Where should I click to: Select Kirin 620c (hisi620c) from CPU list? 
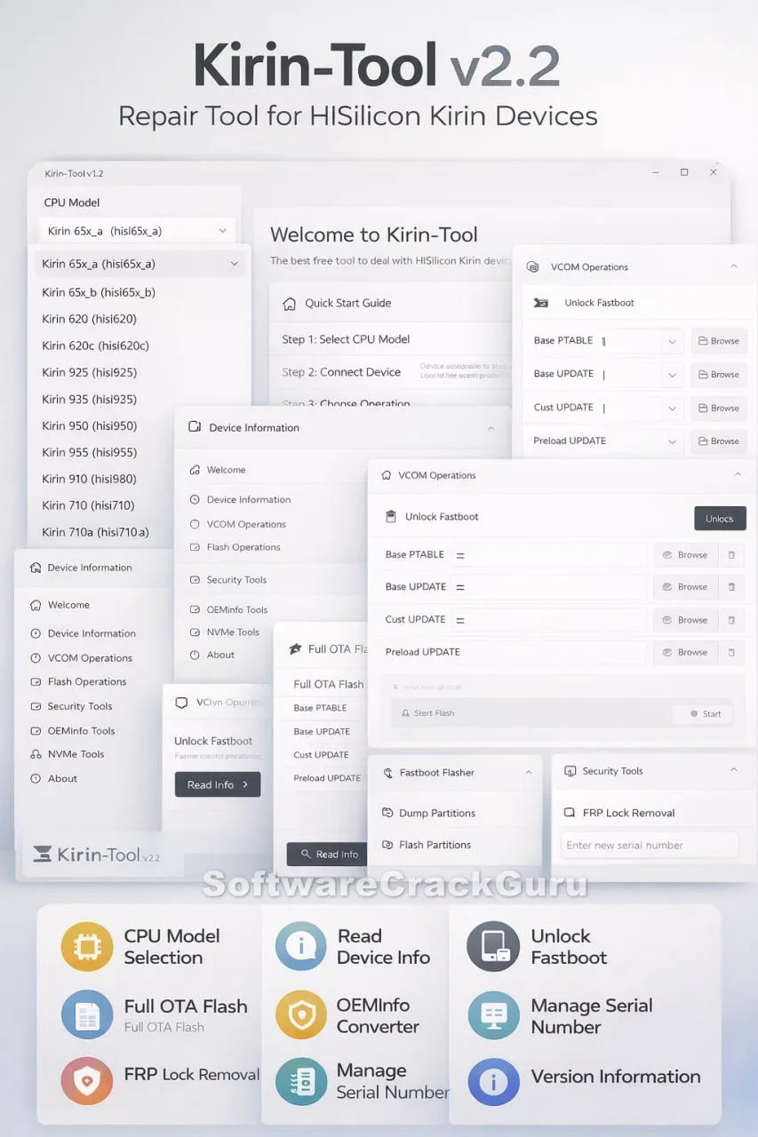tap(95, 346)
